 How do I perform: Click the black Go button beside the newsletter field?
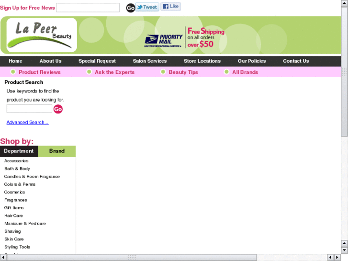click(131, 8)
